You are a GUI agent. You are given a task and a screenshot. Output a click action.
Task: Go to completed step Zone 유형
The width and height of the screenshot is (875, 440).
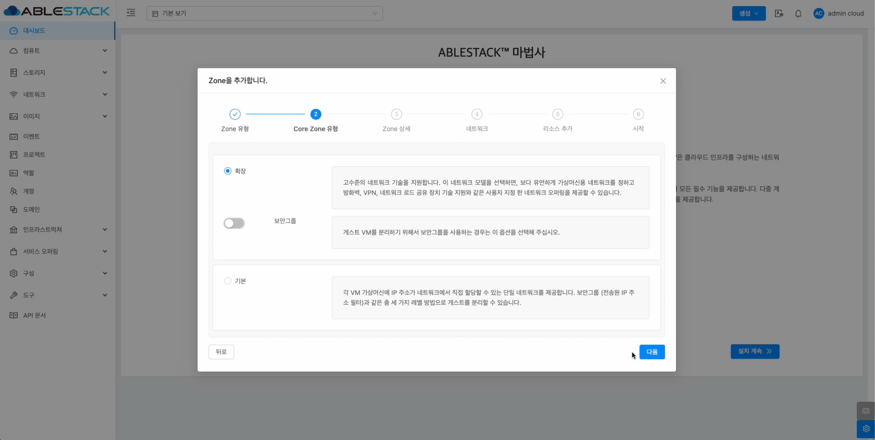pos(235,114)
